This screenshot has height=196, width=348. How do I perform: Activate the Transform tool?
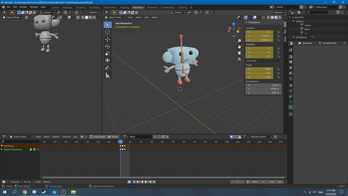(107, 60)
